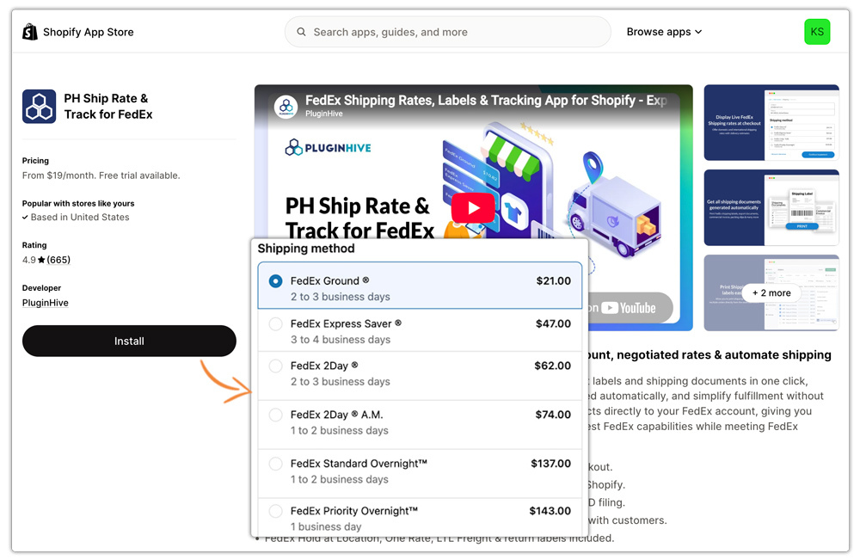Viewport: 860px width, 560px height.
Task: Click the $21.00 FedEx Ground price
Action: click(553, 280)
